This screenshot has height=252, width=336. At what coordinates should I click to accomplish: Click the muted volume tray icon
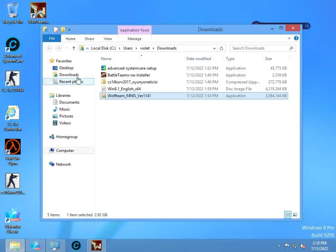(x=303, y=245)
